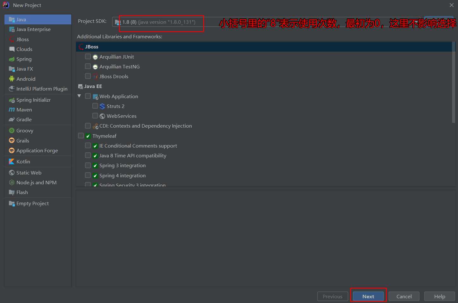Select the JBoss group header row
Screen dimensions: 458x303
[x=264, y=47]
